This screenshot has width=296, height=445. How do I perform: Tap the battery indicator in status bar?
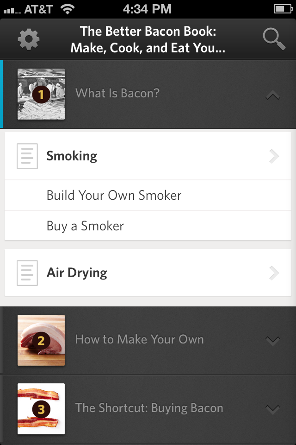[x=283, y=9]
